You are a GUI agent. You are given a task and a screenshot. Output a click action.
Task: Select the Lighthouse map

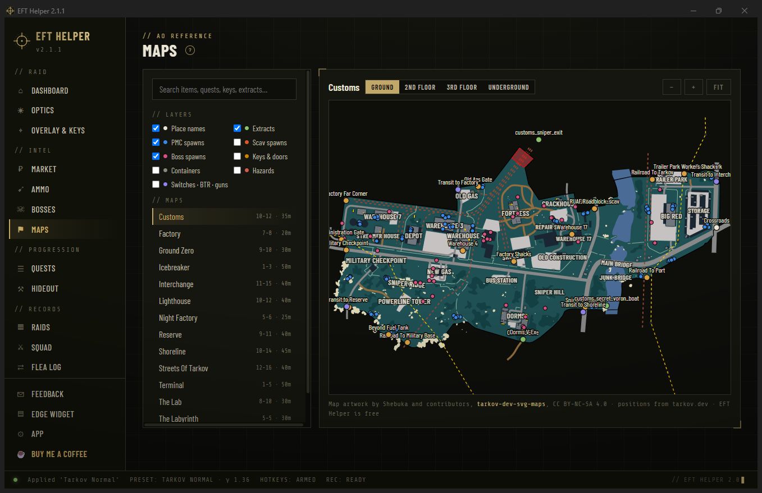[225, 301]
